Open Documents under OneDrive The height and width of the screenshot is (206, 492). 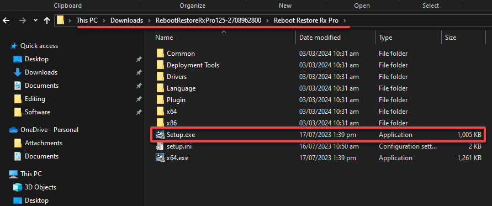42,156
